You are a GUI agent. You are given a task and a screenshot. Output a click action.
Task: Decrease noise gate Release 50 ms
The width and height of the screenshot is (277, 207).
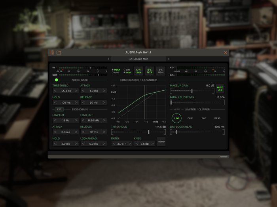(x=83, y=103)
